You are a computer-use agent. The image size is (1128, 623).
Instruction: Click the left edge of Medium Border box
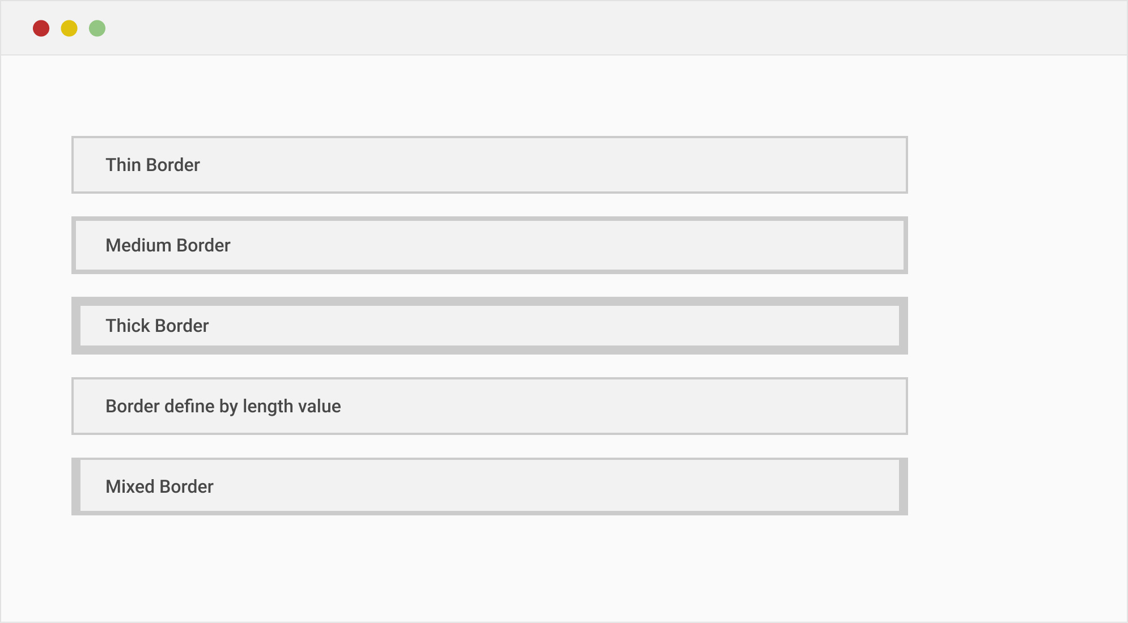click(74, 245)
